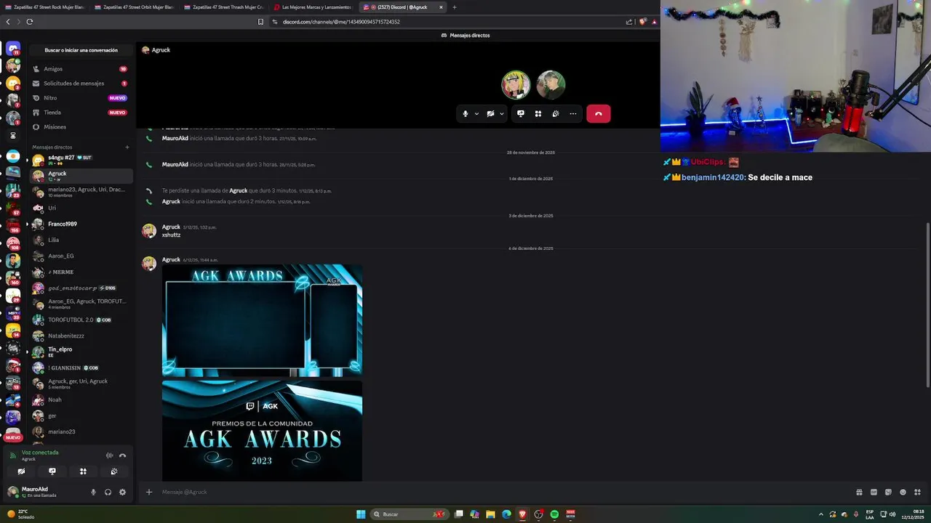This screenshot has width=931, height=523.
Task: Open Uri direct message
Action: (x=81, y=208)
